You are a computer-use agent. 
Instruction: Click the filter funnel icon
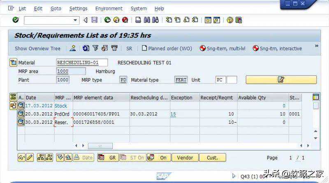click(95, 48)
